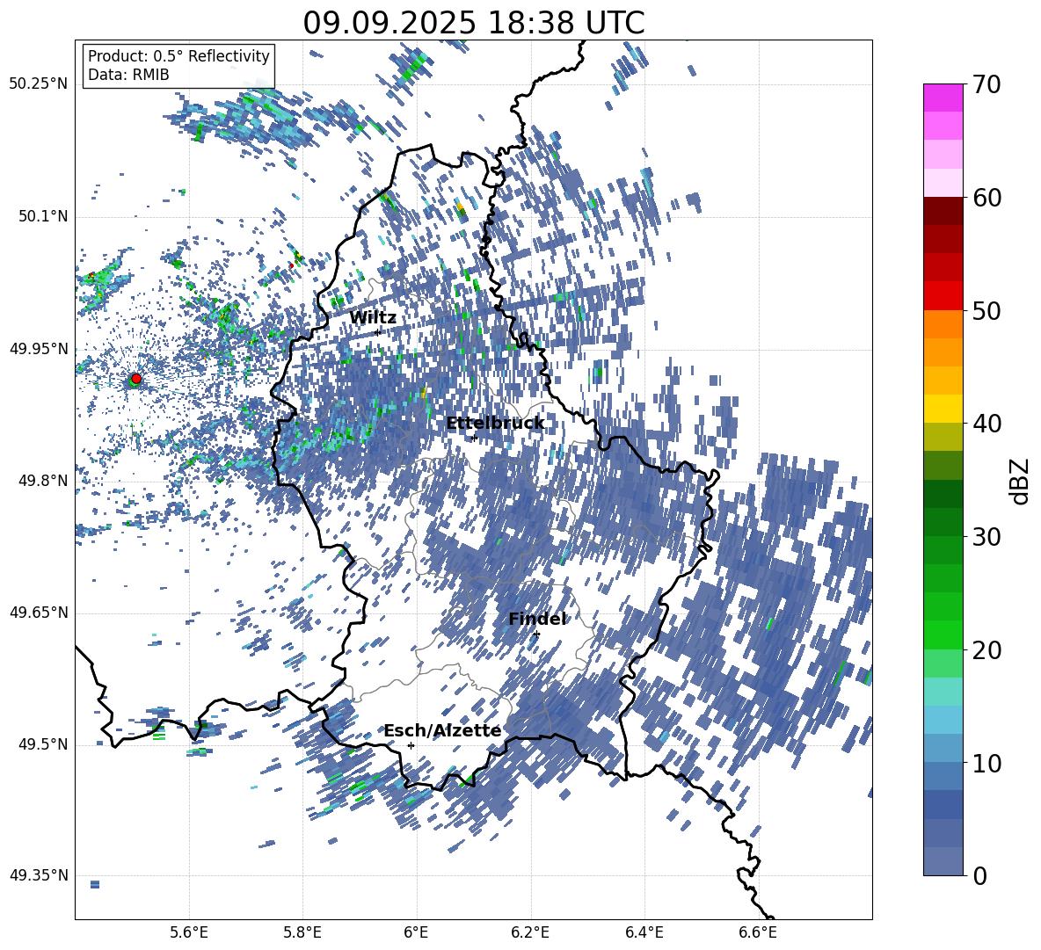Pick the dark red colorbar segment below 60

tap(943, 211)
